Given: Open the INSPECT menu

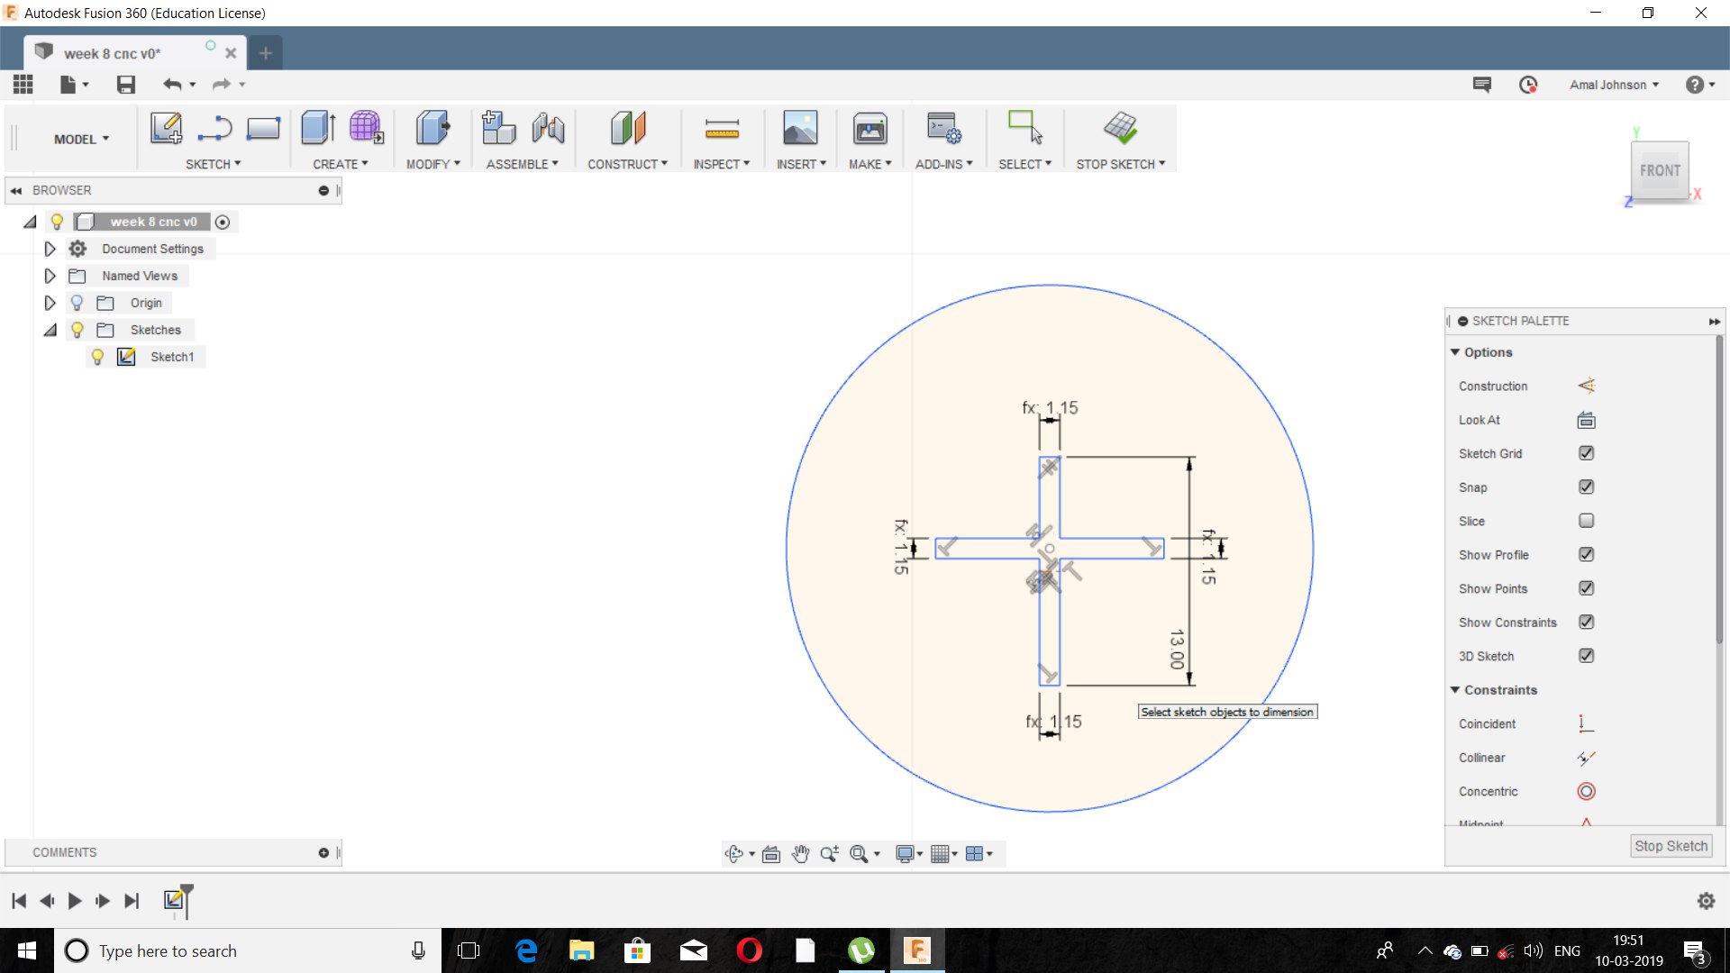Looking at the screenshot, I should pos(721,164).
